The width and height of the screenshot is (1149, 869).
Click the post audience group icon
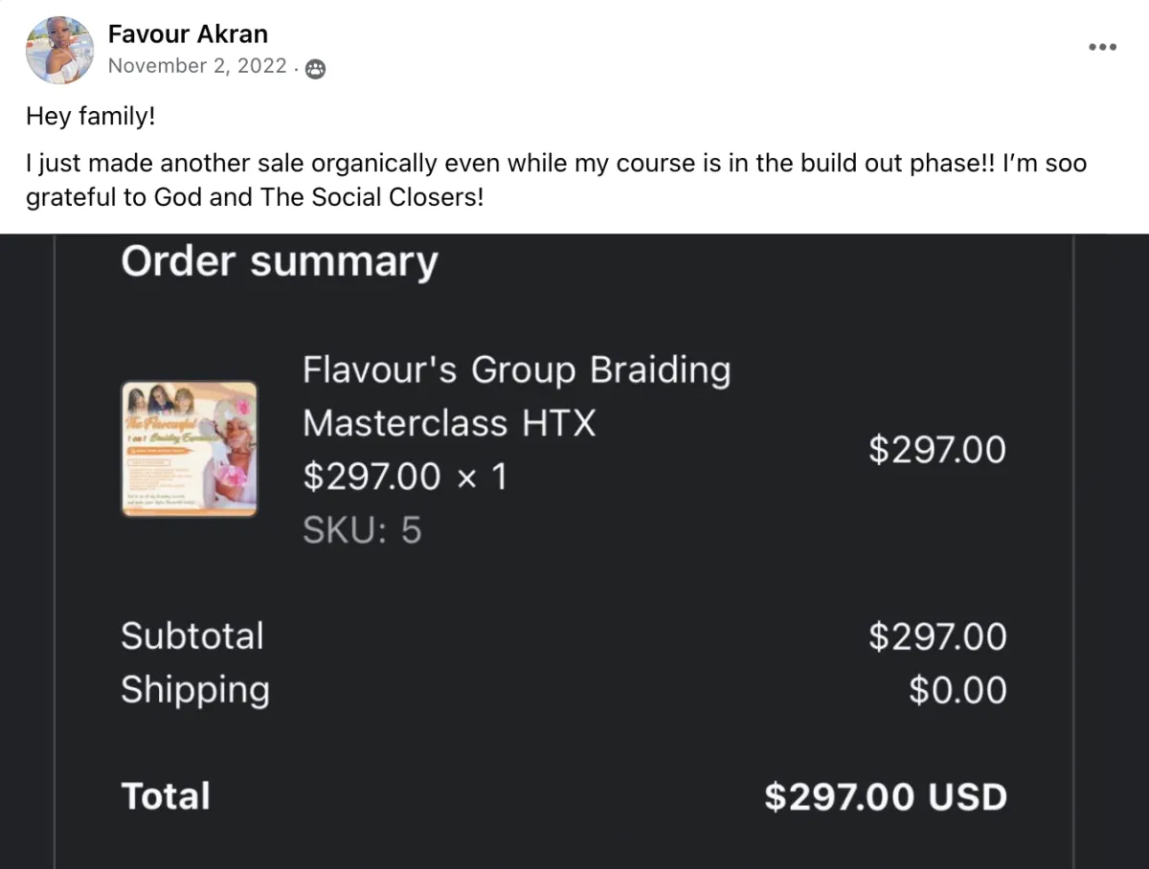(315, 68)
